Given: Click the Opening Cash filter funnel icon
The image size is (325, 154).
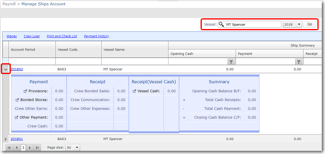Looking at the screenshot, I should point(231,62).
